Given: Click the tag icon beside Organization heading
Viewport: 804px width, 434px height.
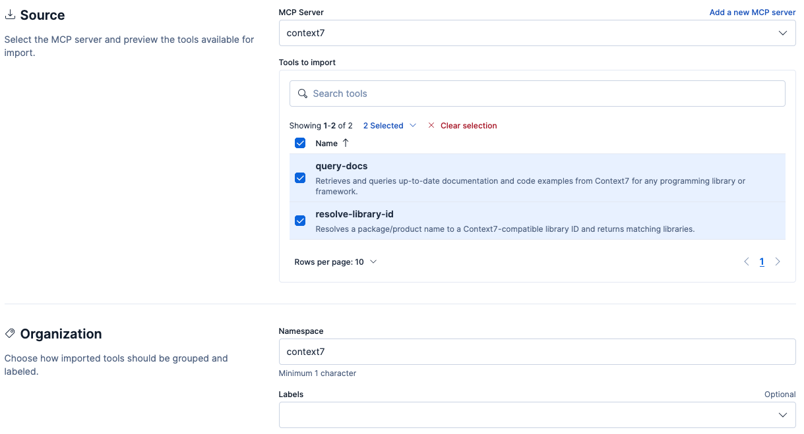Looking at the screenshot, I should (10, 333).
